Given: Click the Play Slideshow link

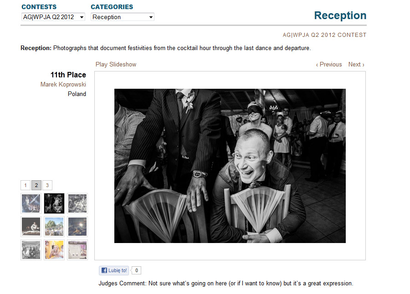Looking at the screenshot, I should pos(116,64).
